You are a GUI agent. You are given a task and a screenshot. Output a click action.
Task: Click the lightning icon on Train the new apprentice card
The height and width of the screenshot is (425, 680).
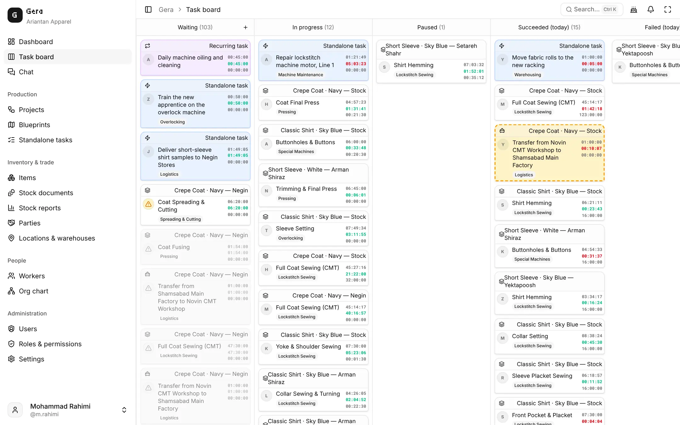147,86
